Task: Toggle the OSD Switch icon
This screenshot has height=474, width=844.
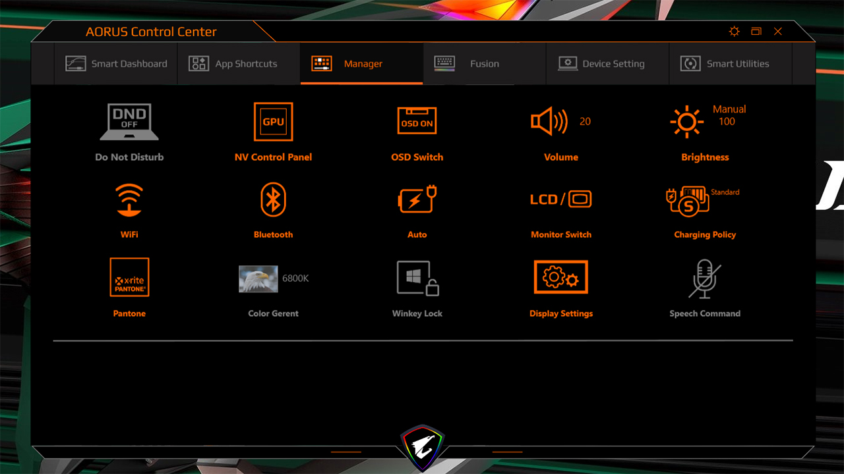Action: [x=417, y=121]
